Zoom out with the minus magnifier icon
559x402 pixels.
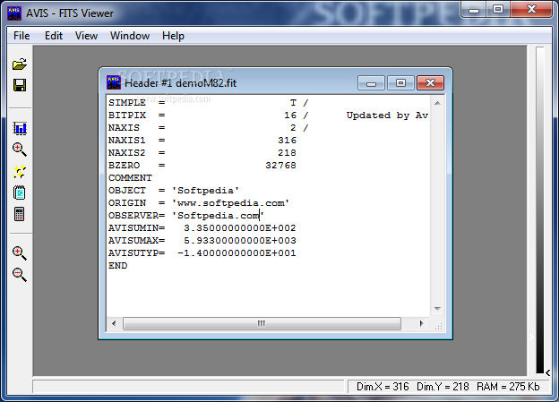click(20, 274)
